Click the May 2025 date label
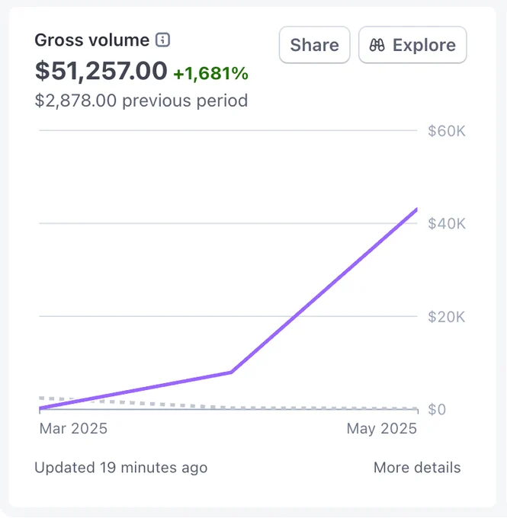This screenshot has height=518, width=507. coord(382,428)
